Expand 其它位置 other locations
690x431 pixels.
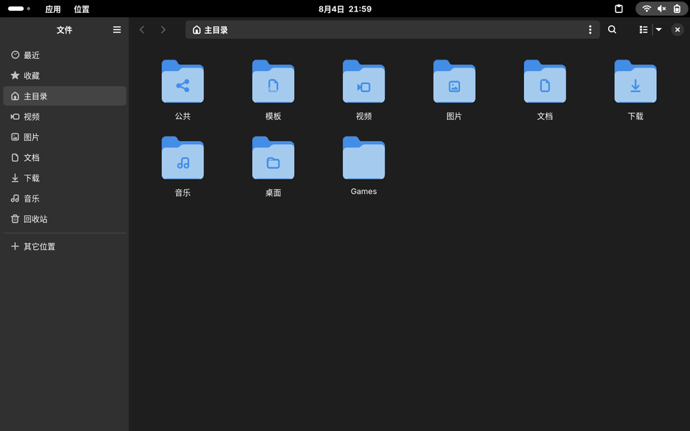pos(40,246)
